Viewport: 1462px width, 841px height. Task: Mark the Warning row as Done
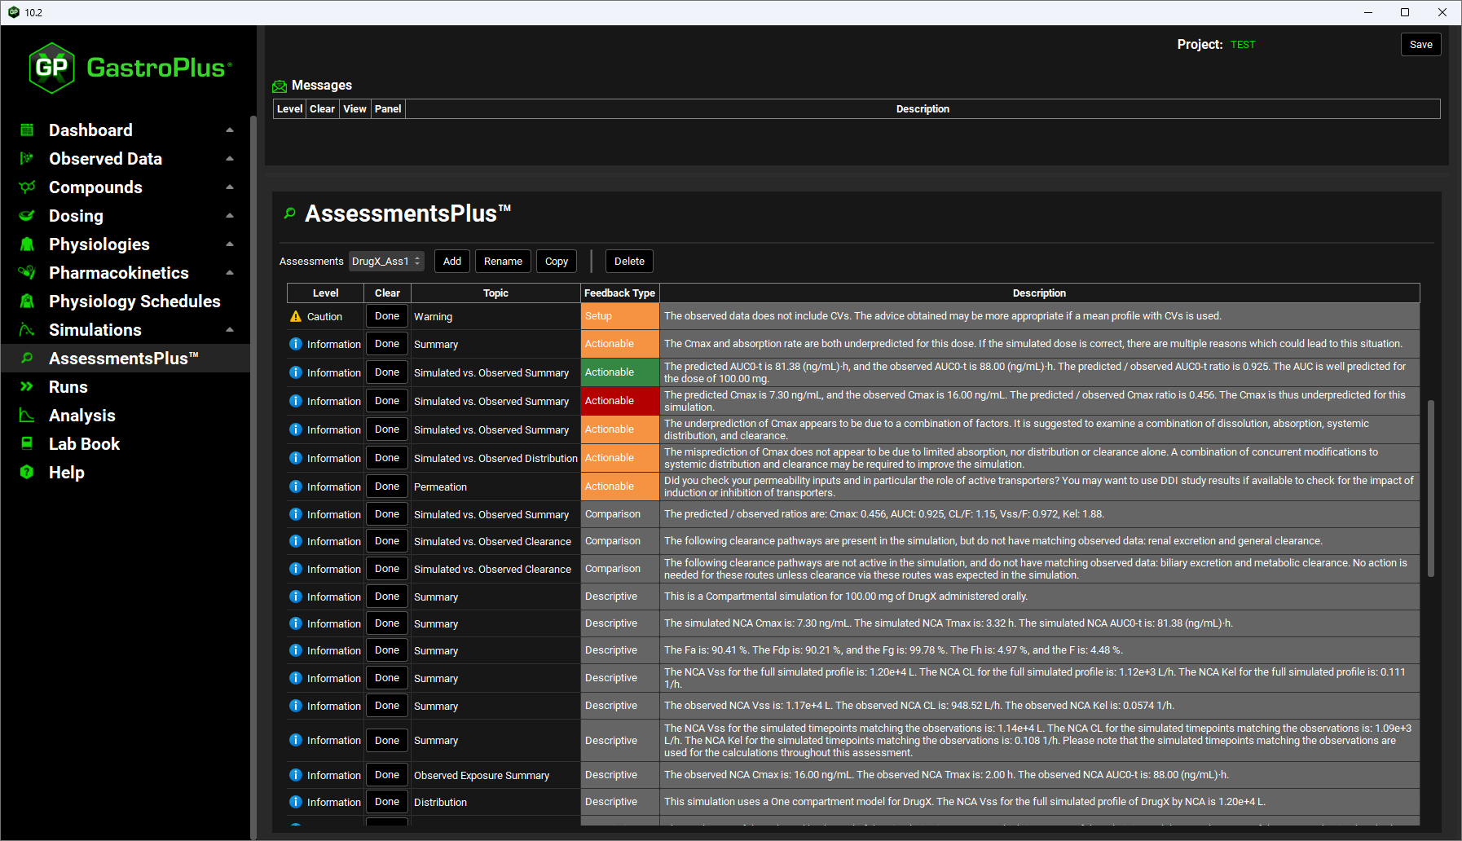(x=387, y=316)
